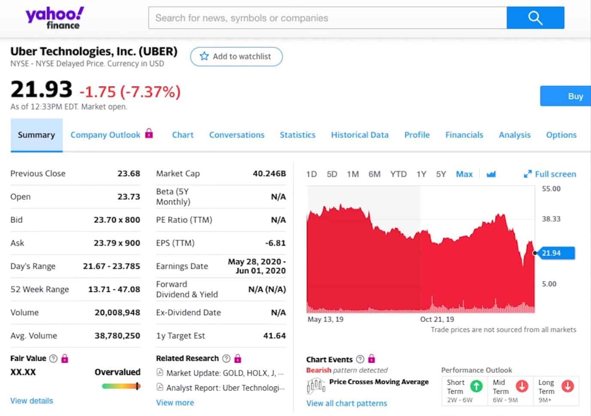The image size is (591, 416).
Task: Click the Overvalued label
Action: point(118,372)
